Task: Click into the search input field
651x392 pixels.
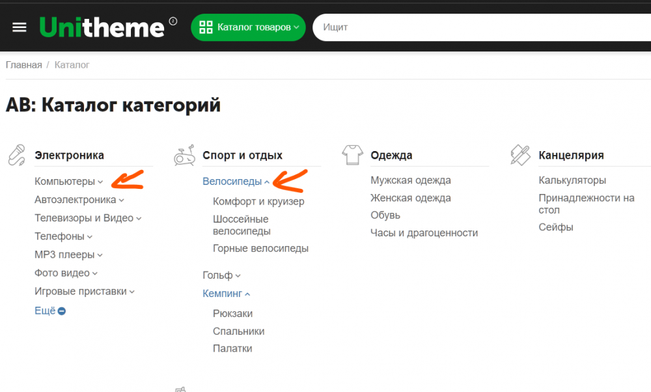Action: (x=482, y=27)
